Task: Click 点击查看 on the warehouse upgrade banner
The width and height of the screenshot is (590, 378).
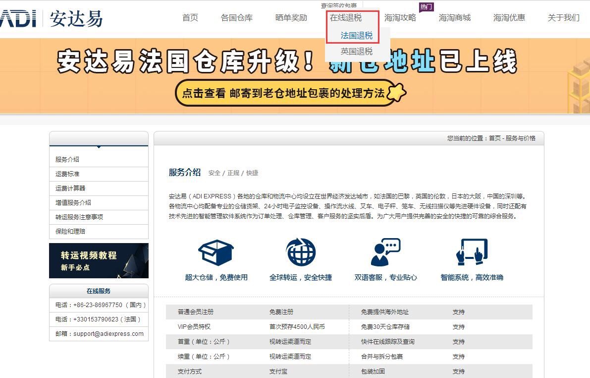Action: pos(205,93)
